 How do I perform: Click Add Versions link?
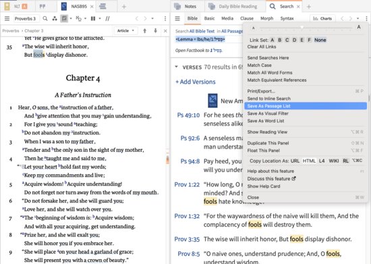196,82
